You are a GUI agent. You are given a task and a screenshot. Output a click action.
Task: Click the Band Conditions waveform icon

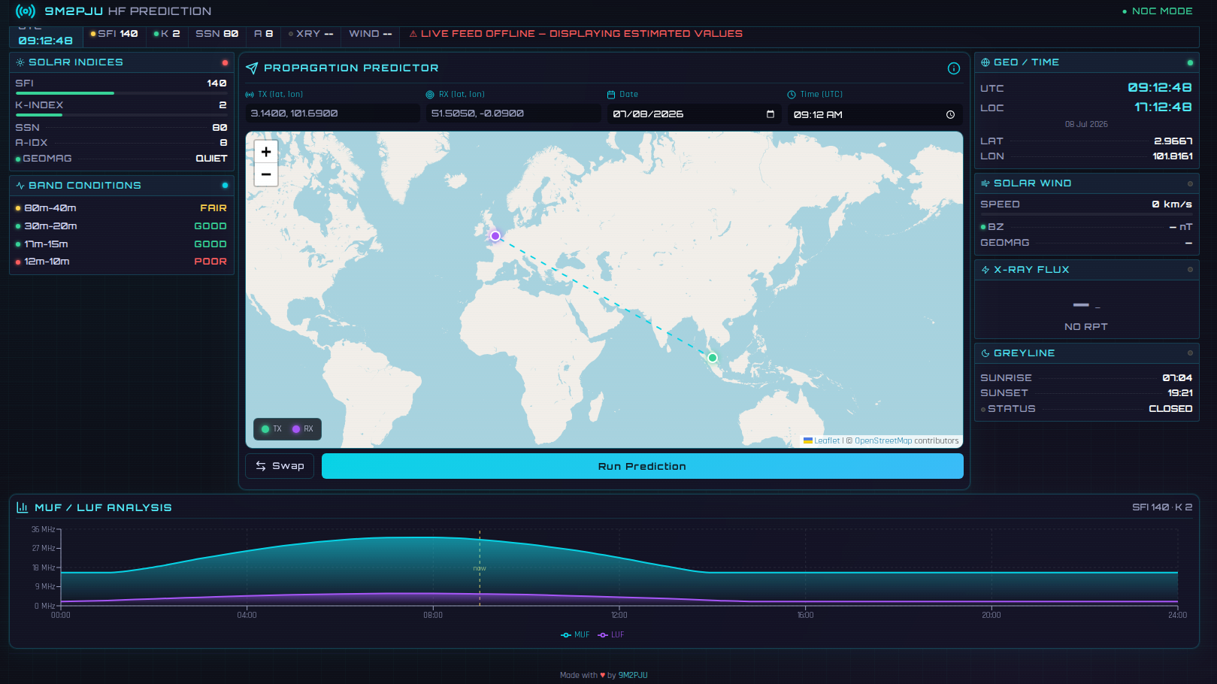pos(20,186)
